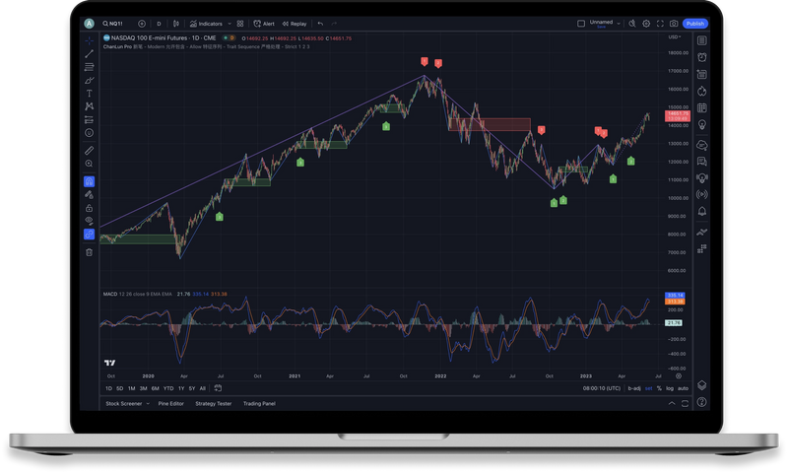Screen dimensions: 788x474
Task: Enter fullscreen mode
Action: point(660,24)
